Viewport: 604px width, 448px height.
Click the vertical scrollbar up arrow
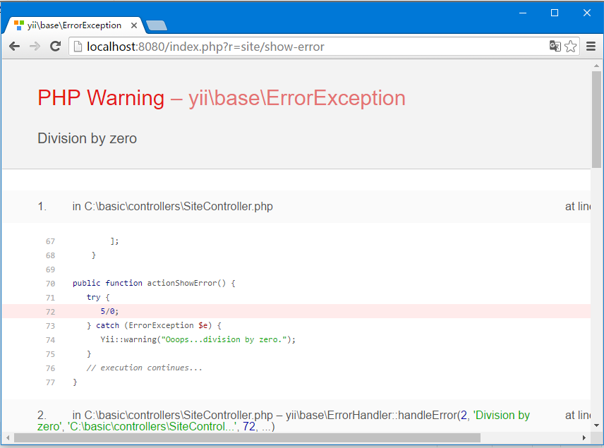(x=596, y=66)
